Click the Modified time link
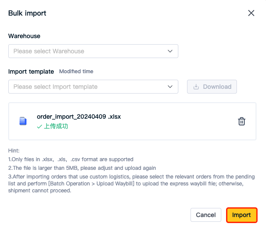The width and height of the screenshot is (266, 227). pos(76,71)
